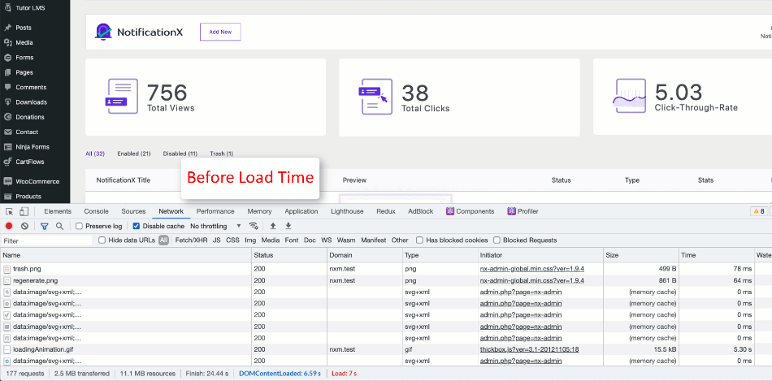Open the network search magnifier
Viewport: 772px width, 381px height.
coord(59,226)
